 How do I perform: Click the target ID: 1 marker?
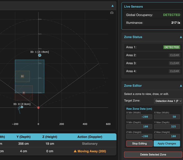[40, 55]
